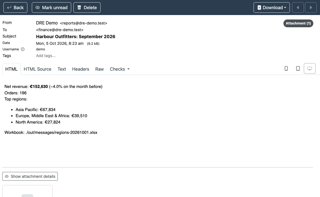The image size is (320, 197).
Task: Delete the Harbour Outfitters email
Action: tap(87, 8)
